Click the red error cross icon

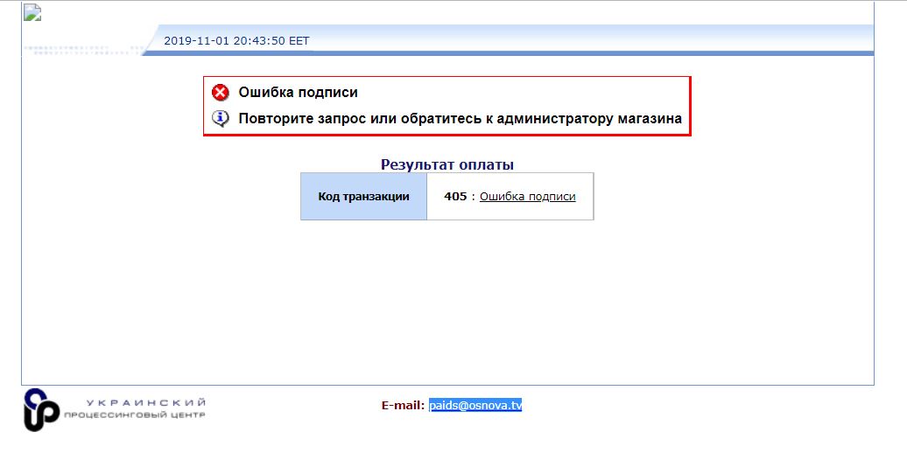coord(221,93)
